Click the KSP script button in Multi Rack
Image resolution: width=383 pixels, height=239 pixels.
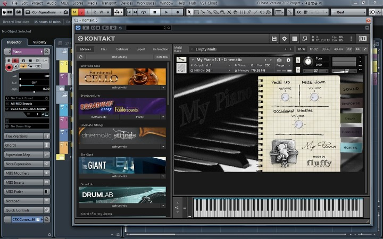[x=349, y=49]
